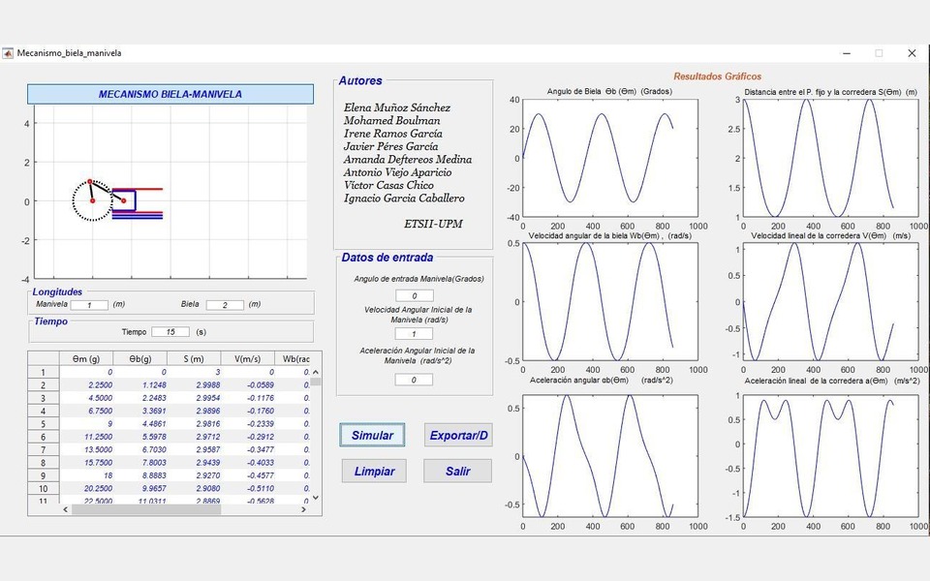Click the author name Ignacio Garcia Caballero
Viewport: 930px width, 581px height.
tap(404, 199)
